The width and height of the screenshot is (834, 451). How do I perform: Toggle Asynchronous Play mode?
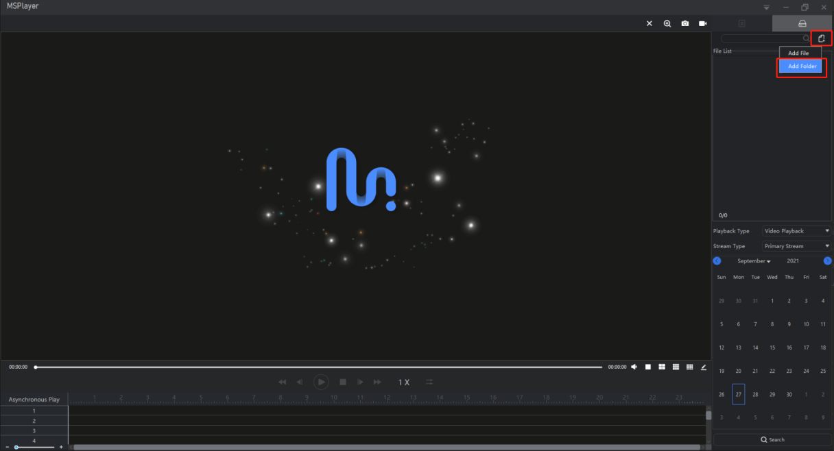pos(34,399)
